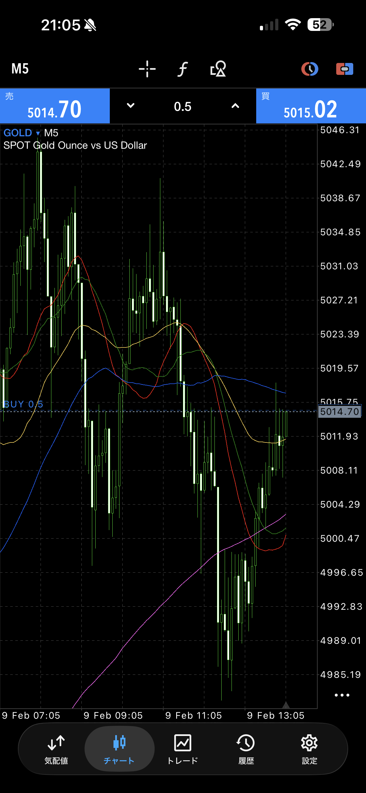Image resolution: width=366 pixels, height=793 pixels.
Task: Open the 設定 settings tab
Action: (x=309, y=748)
